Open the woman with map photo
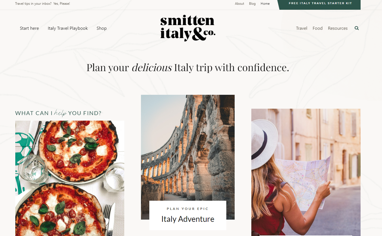The image size is (382, 236). 306,172
